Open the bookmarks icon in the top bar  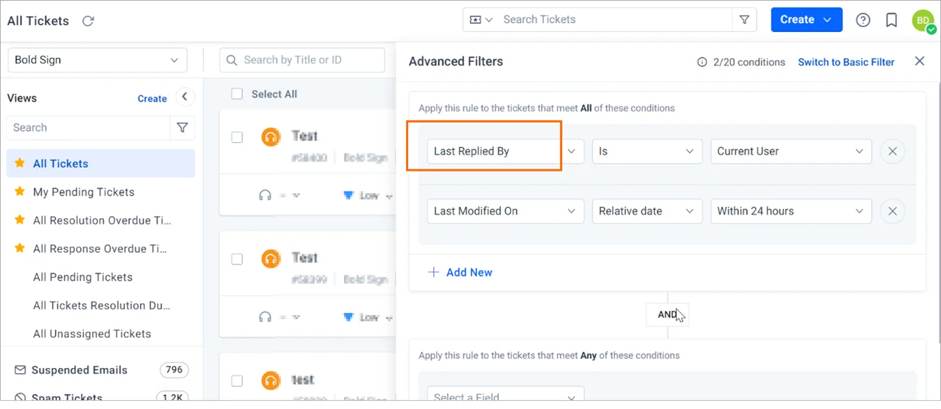click(x=891, y=20)
